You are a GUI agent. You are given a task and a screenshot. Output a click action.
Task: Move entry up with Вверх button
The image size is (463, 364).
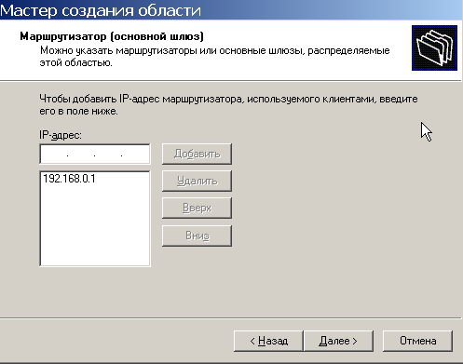pyautogui.click(x=197, y=208)
